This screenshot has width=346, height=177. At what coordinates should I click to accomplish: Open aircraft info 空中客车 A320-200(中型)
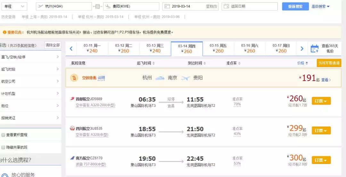tap(95, 105)
